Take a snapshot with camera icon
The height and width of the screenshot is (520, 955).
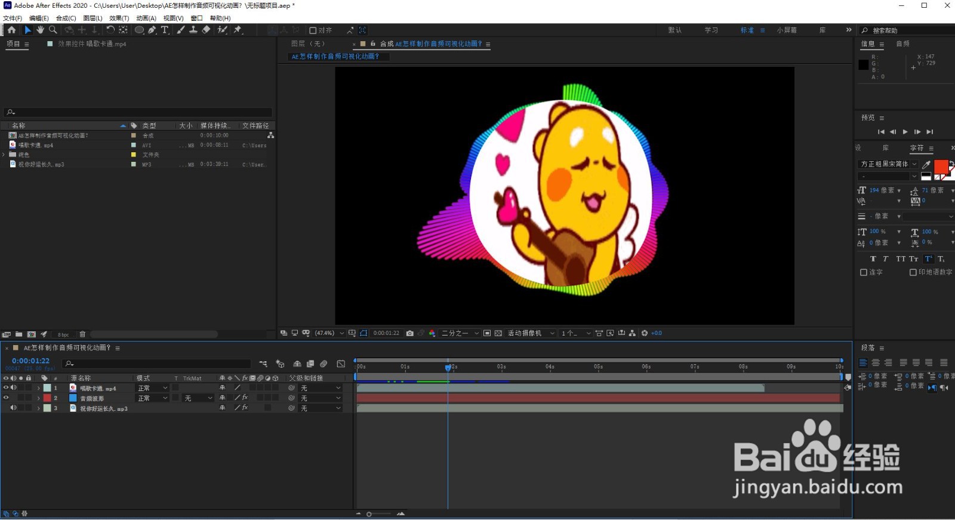409,333
